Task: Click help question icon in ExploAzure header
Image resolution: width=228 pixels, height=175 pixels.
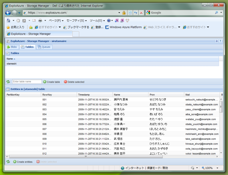Action: [x=220, y=41]
